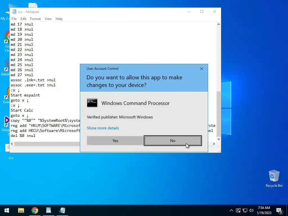288x216 pixels.
Task: Click the line 'md 27 >nul'
Action: coord(22,75)
